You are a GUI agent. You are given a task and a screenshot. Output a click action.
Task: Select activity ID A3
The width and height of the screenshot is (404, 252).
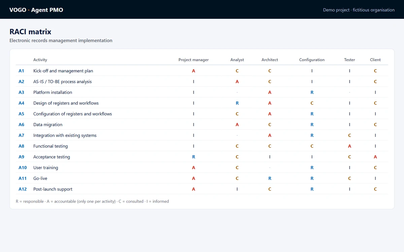click(x=21, y=92)
